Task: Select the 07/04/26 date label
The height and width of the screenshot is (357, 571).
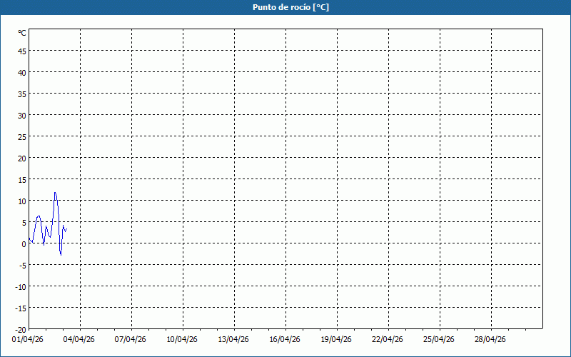Action: [x=131, y=340]
